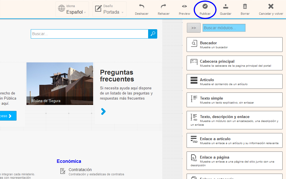Collapse the modules panel with >> button
This screenshot has width=286, height=179.
pos(194,28)
